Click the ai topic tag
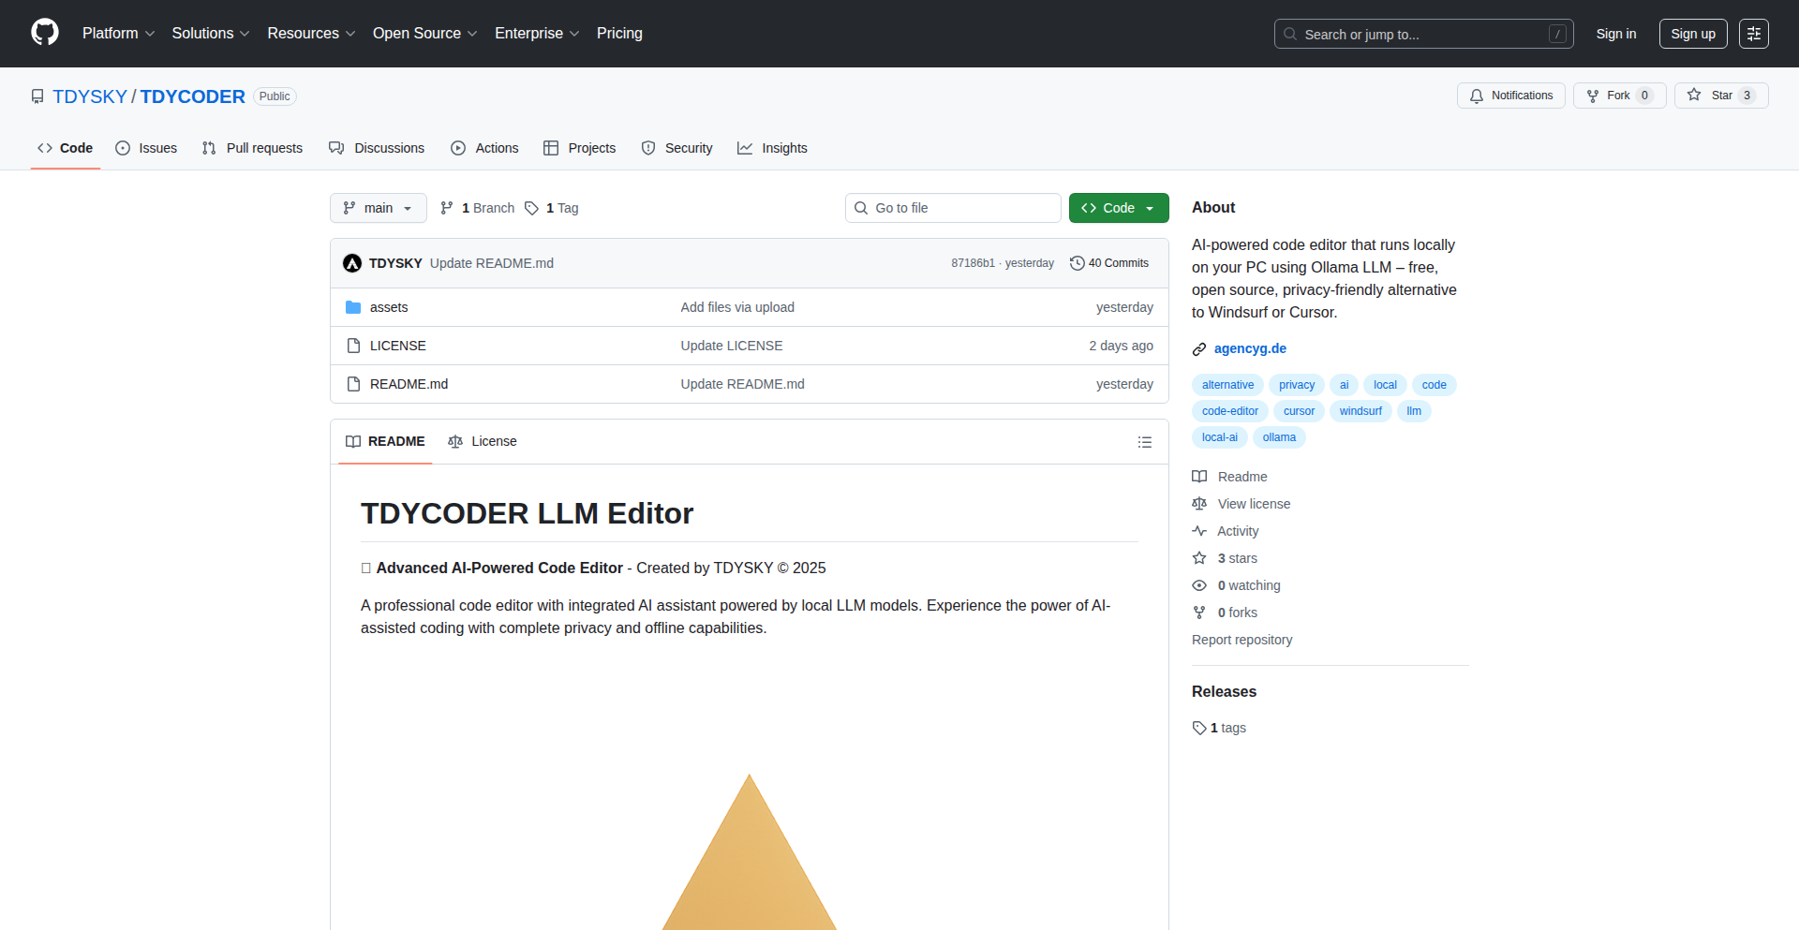Image resolution: width=1799 pixels, height=930 pixels. coord(1344,385)
